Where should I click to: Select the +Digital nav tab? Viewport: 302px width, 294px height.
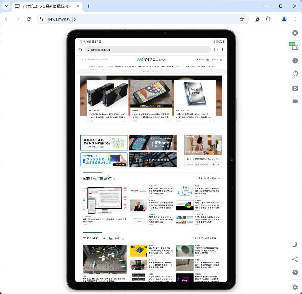coord(110,66)
